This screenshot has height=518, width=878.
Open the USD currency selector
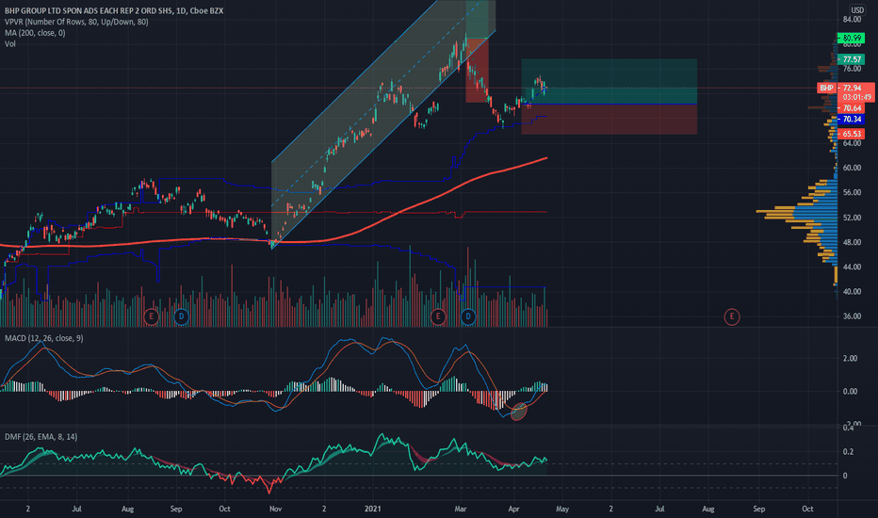(x=857, y=10)
